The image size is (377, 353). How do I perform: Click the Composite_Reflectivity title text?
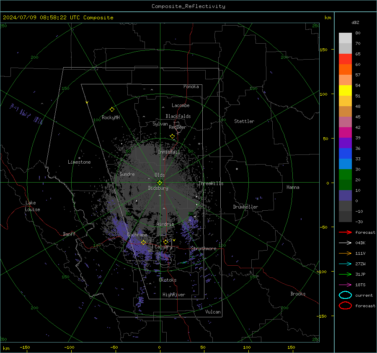point(188,6)
